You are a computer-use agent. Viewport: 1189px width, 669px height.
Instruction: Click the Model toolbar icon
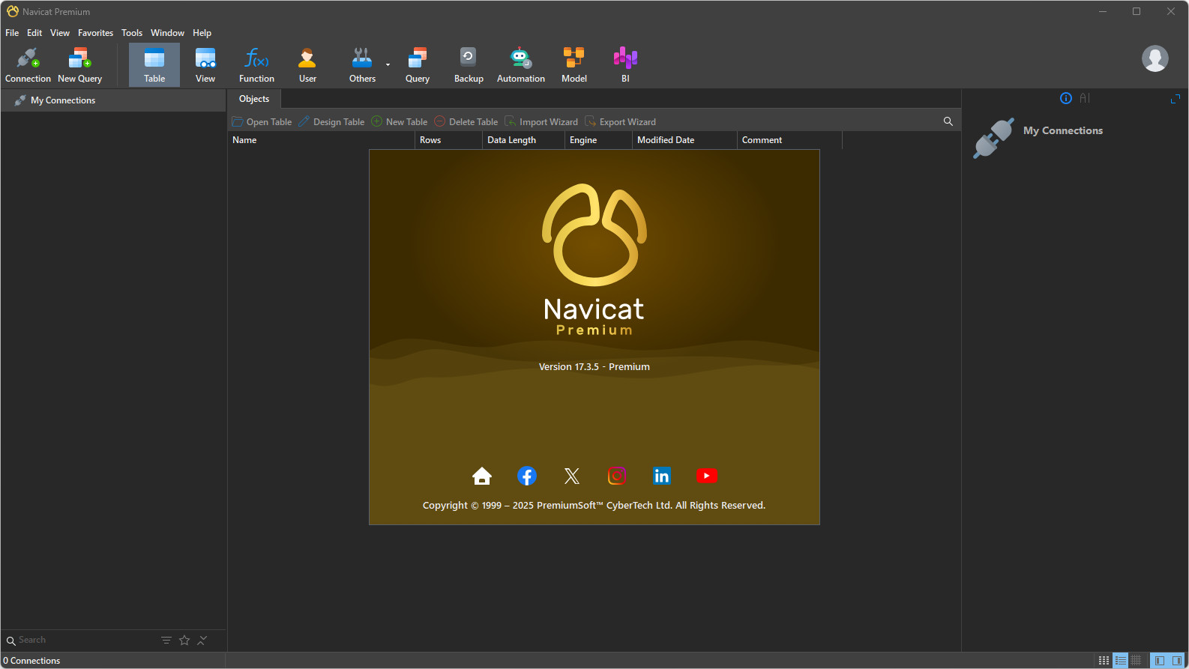[x=574, y=64]
